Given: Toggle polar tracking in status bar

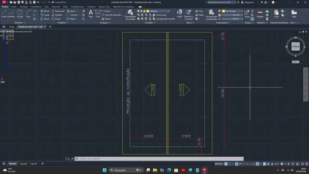Looking at the screenshot, I should click(x=240, y=164).
